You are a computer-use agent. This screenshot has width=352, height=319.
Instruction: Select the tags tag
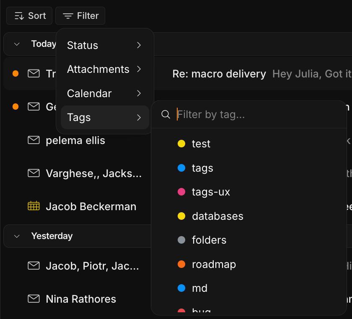[x=249, y=168]
